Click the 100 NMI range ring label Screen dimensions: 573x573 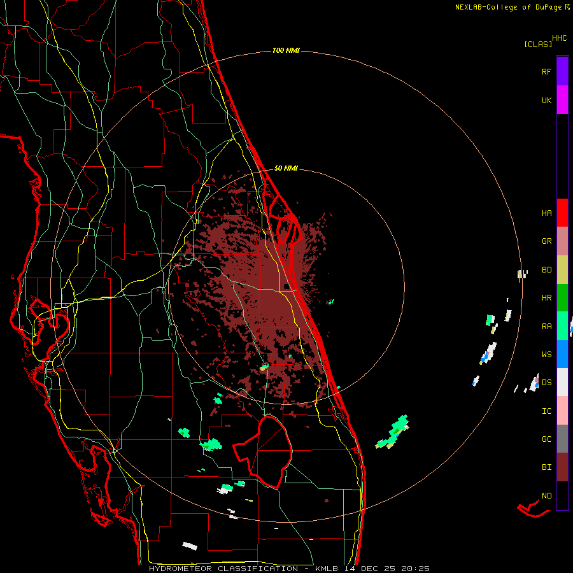point(286,50)
